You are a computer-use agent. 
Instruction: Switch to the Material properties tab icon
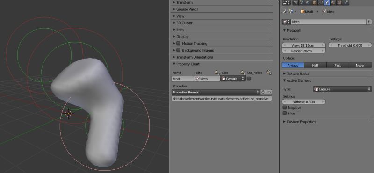(333, 3)
